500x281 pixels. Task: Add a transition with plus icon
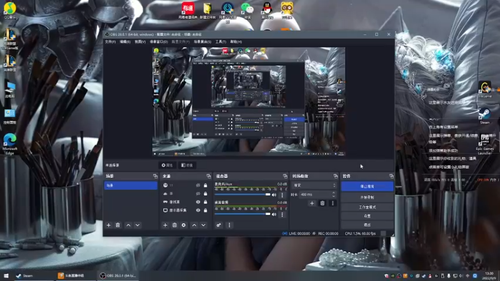click(x=312, y=204)
